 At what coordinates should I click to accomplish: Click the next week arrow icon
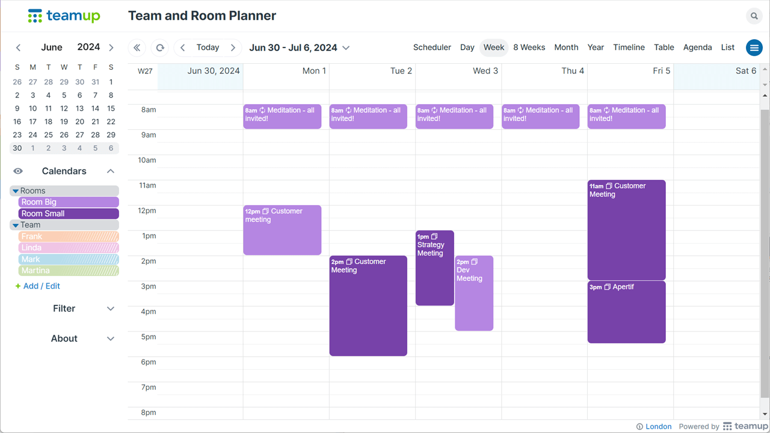(234, 48)
